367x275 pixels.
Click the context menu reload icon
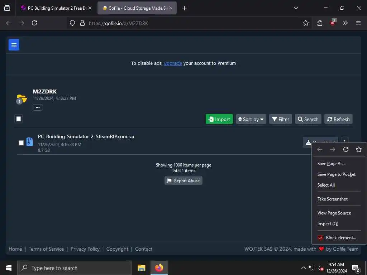click(x=346, y=149)
